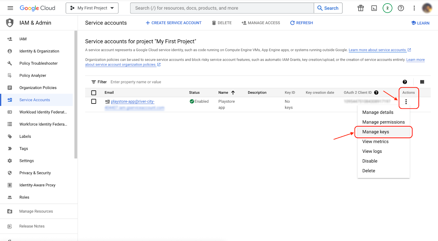The image size is (438, 241).
Task: Check the playstore-app service account checkbox
Action: tap(94, 102)
